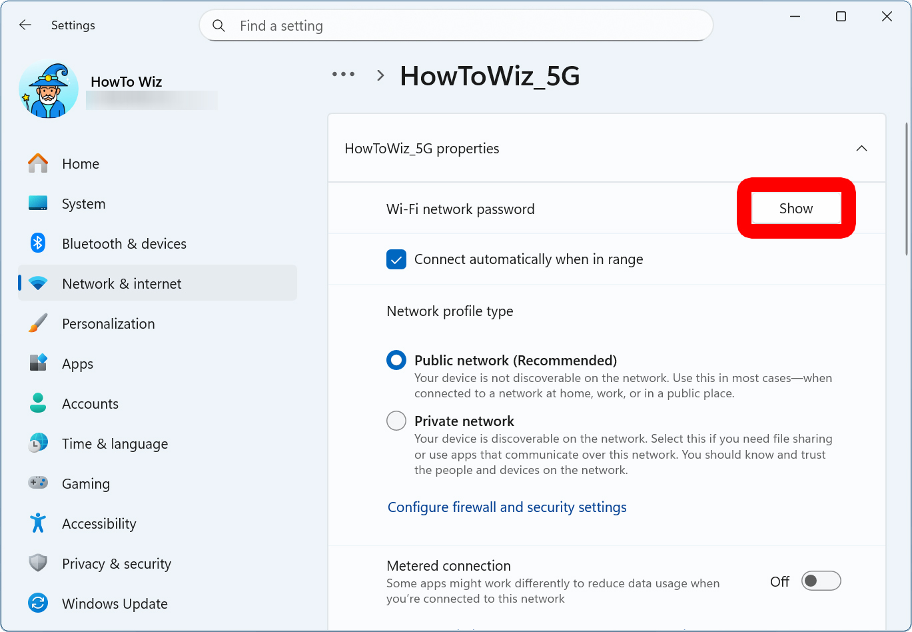912x632 pixels.
Task: Collapse the HowToWiz_5G properties section
Action: coord(861,148)
